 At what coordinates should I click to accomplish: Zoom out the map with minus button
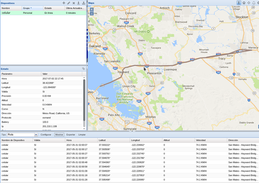(x=92, y=13)
